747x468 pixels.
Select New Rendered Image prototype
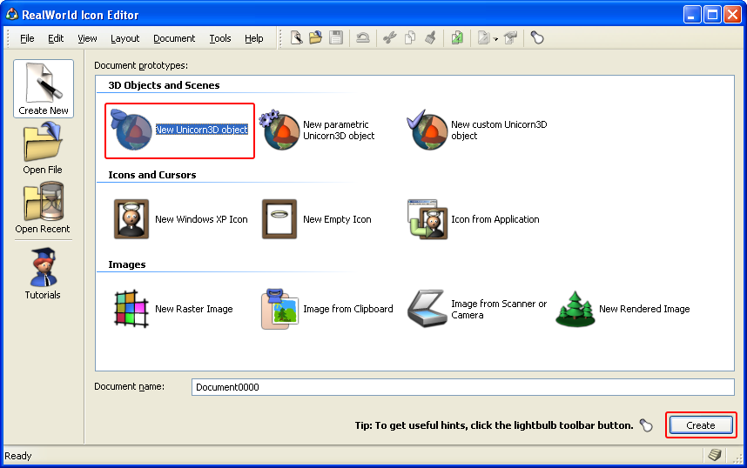coord(622,309)
